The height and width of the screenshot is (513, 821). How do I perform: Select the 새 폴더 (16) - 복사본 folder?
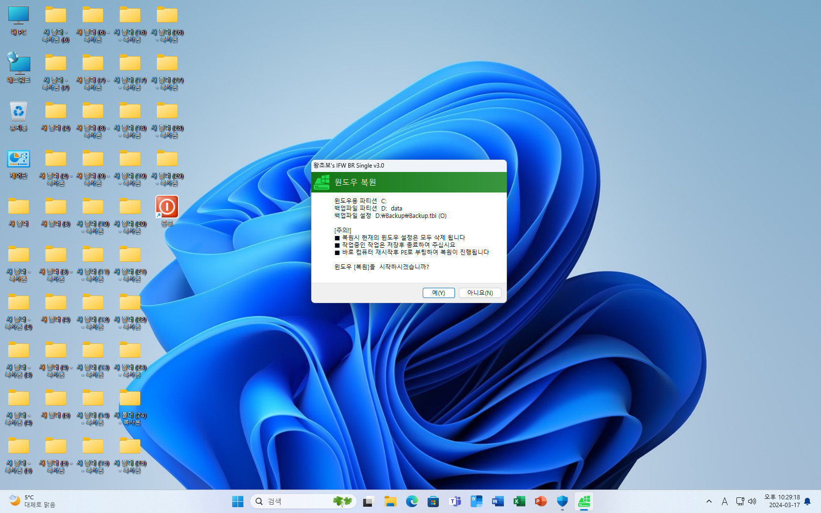(x=130, y=24)
